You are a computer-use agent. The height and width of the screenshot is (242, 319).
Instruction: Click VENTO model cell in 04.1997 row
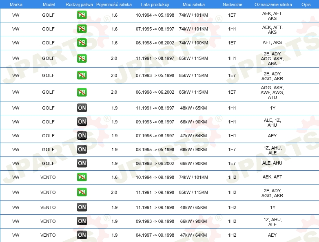(48, 235)
